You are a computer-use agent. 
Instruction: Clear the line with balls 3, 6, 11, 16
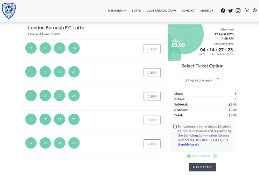152,49
